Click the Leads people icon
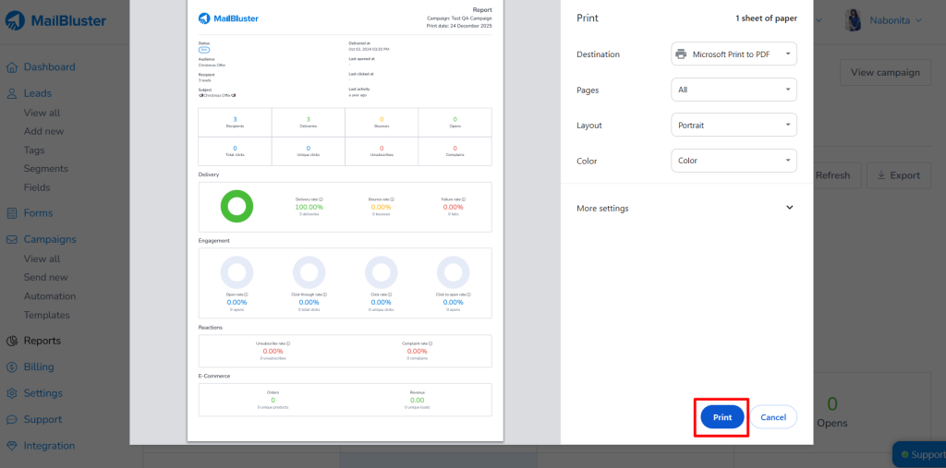Screen dimensions: 946x468 tap(12, 93)
